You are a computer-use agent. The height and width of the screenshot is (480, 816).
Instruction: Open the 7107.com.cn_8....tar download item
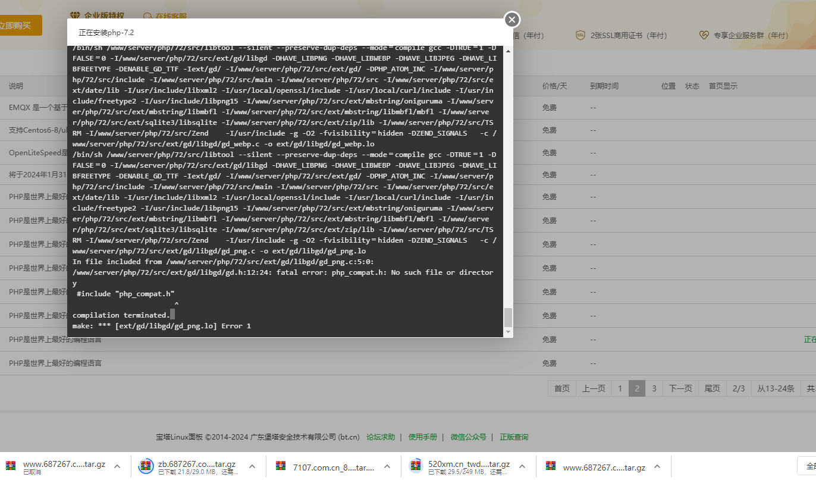click(x=333, y=468)
